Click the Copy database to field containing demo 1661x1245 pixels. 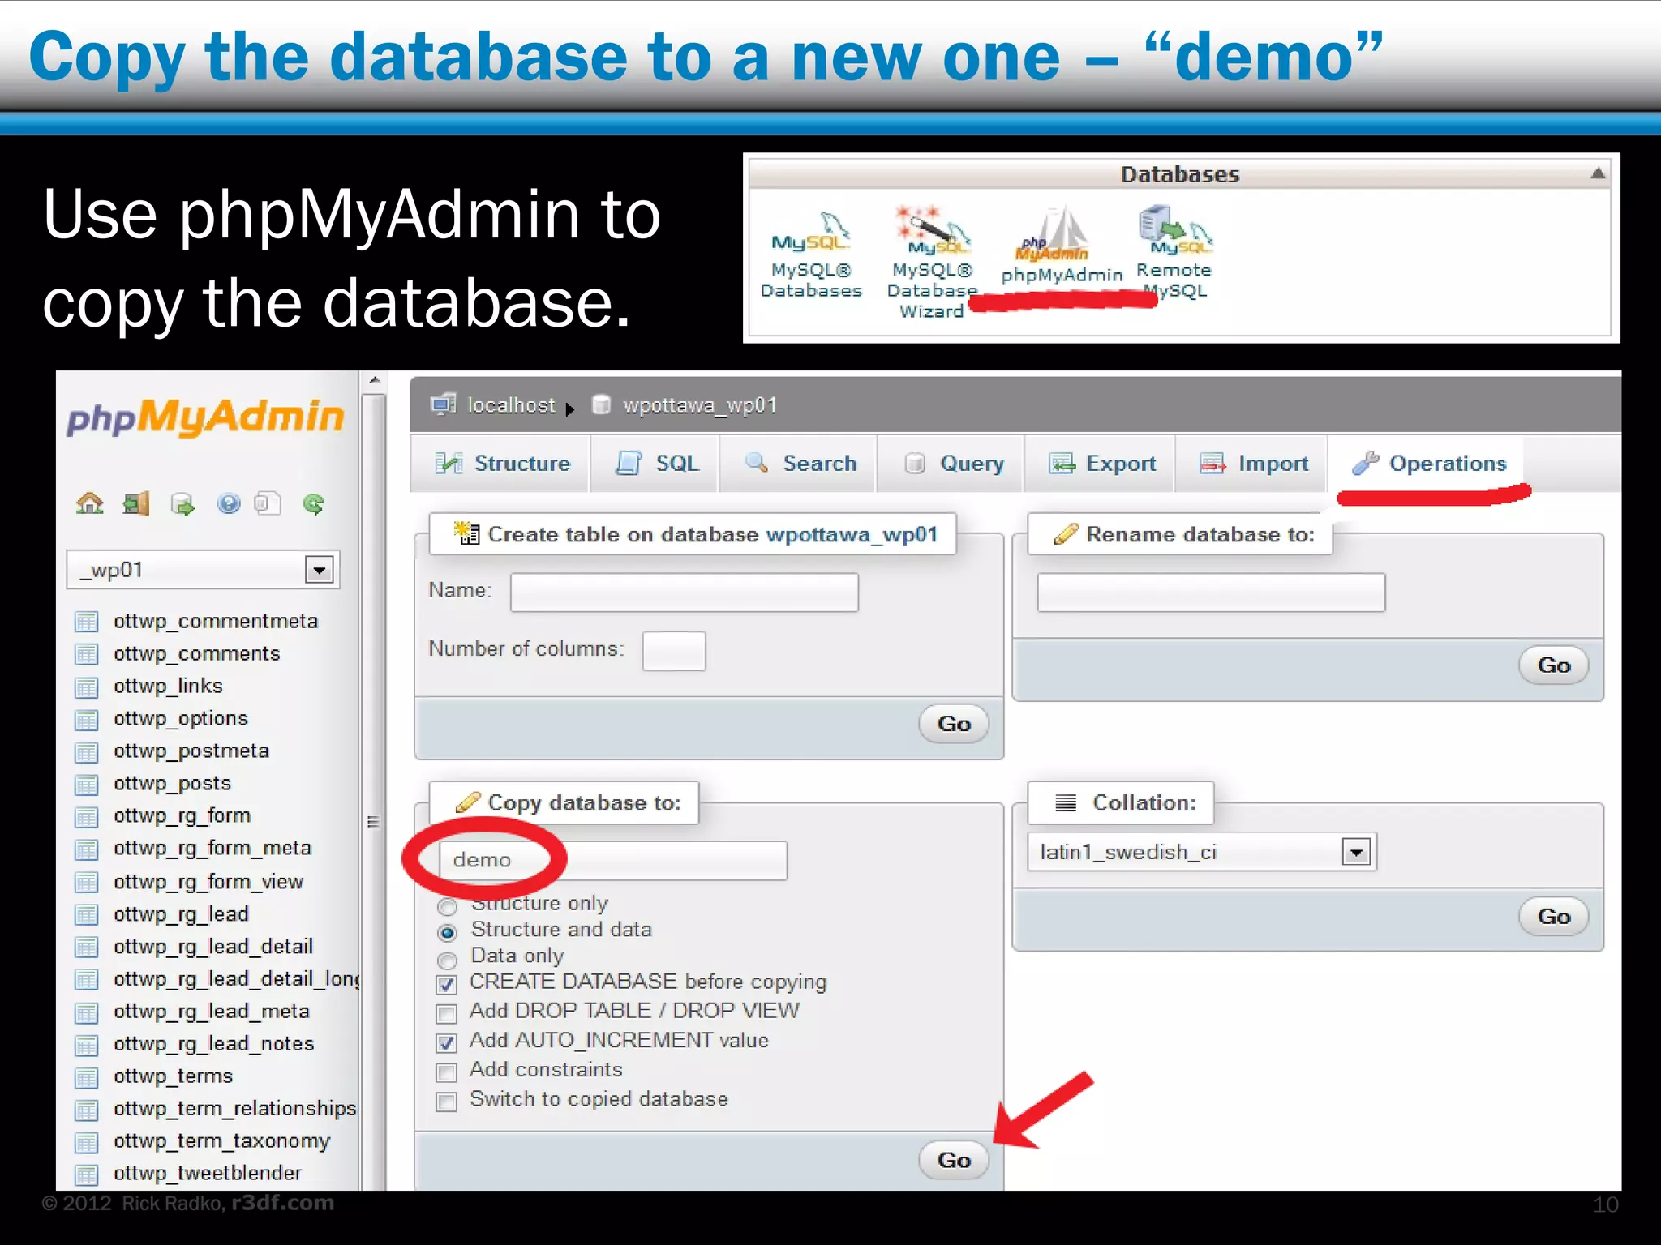(x=612, y=861)
